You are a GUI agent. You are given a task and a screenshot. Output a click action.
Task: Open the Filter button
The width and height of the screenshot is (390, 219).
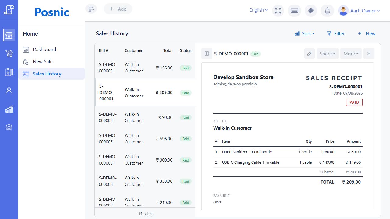[x=336, y=34]
